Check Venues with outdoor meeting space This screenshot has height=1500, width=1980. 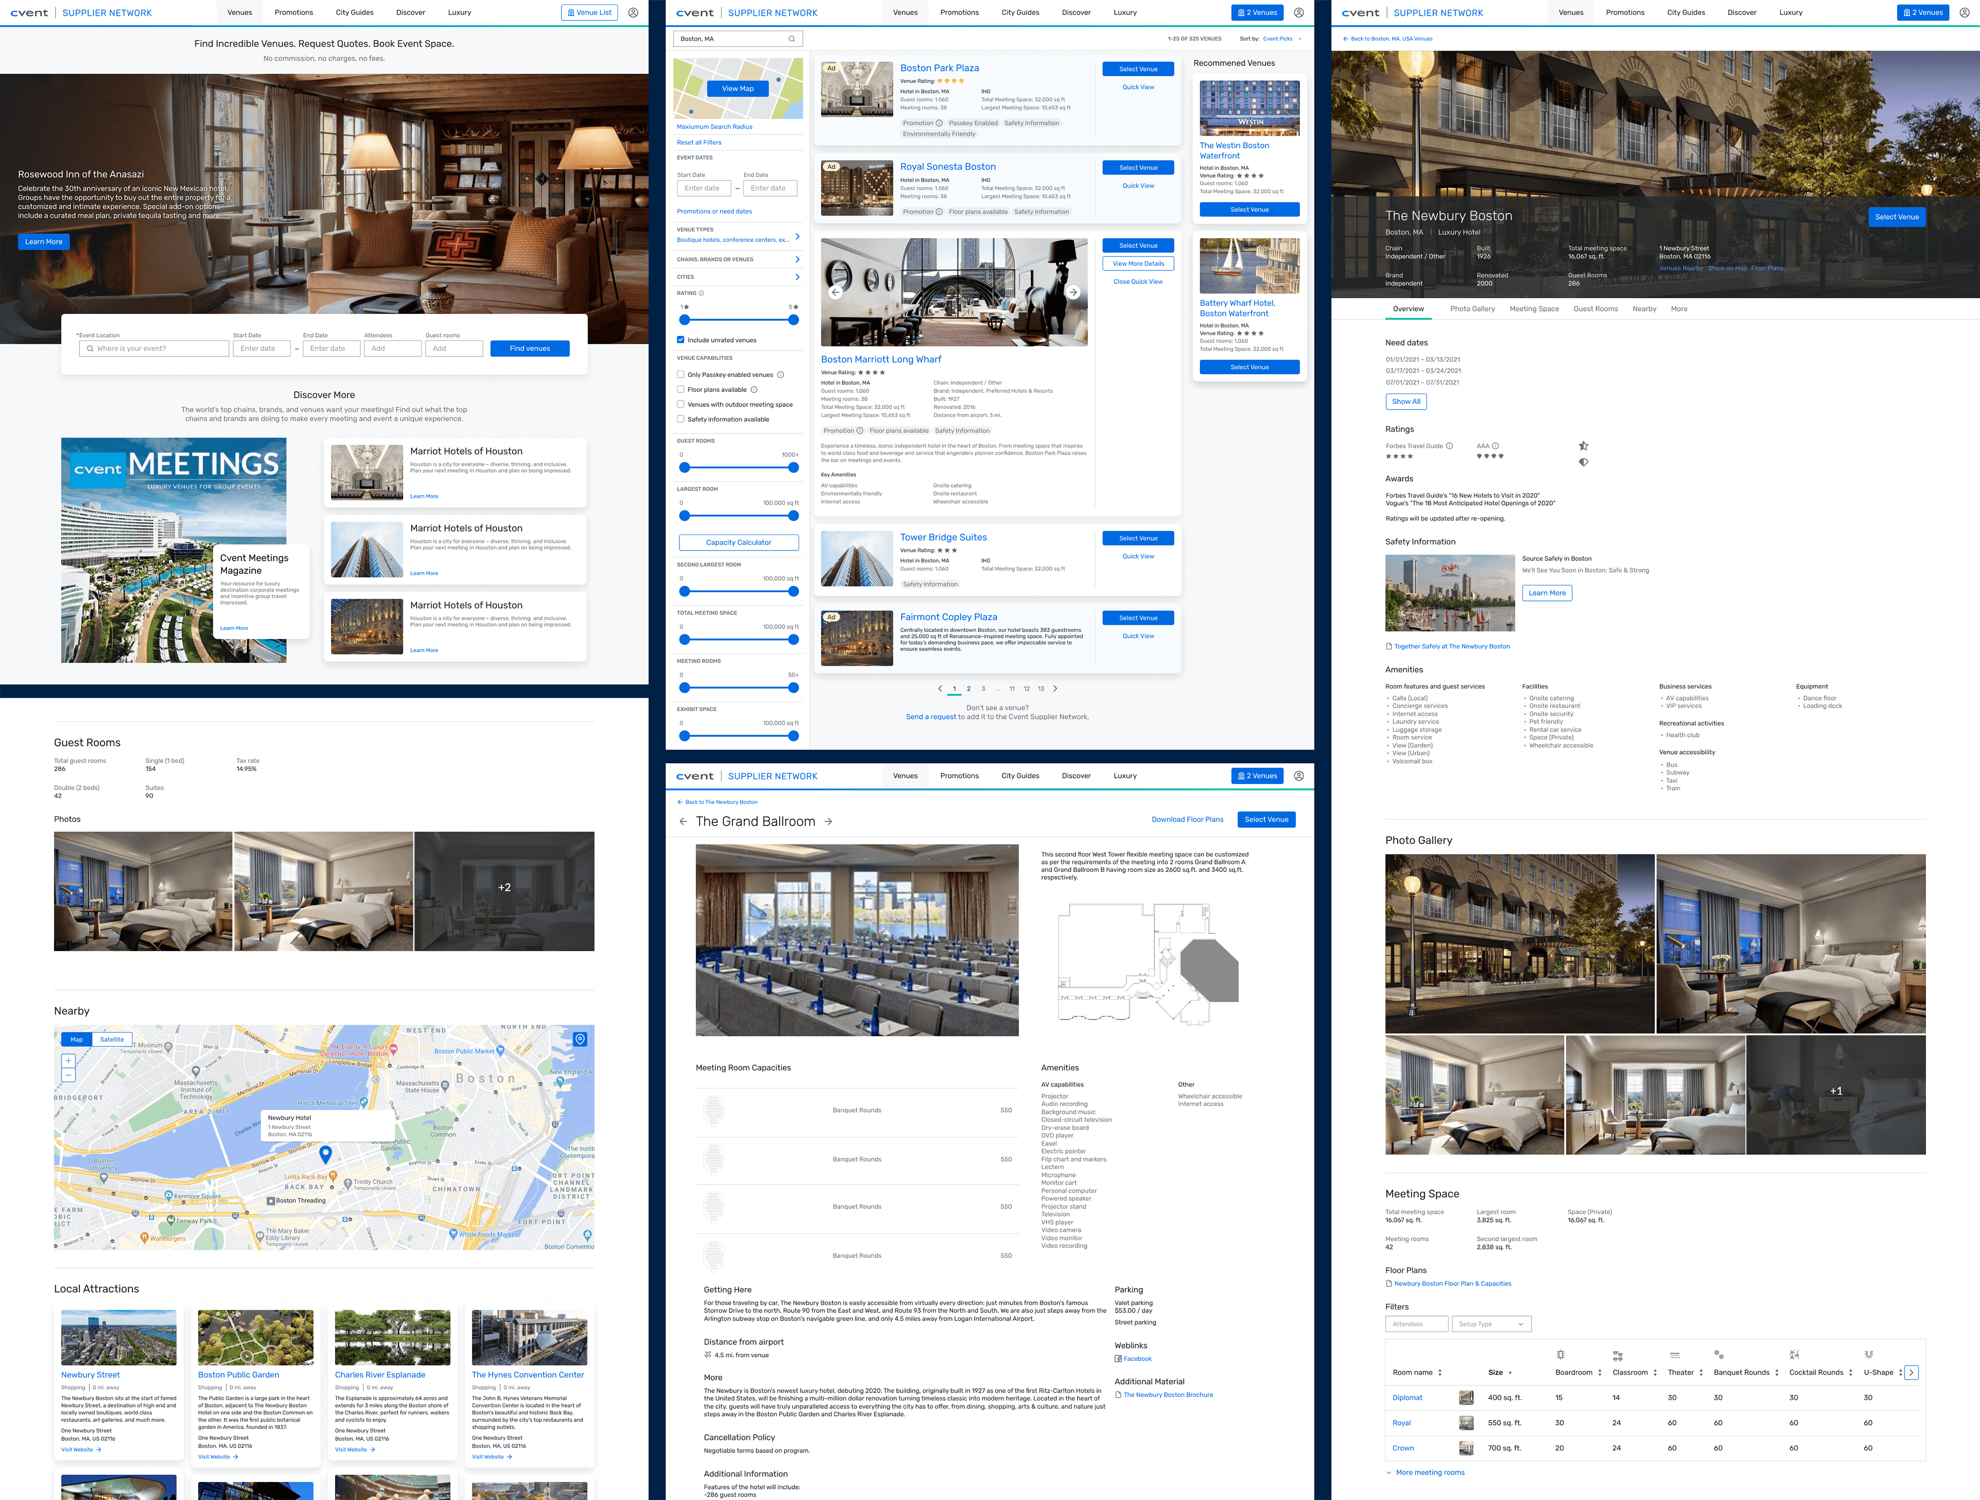[680, 404]
